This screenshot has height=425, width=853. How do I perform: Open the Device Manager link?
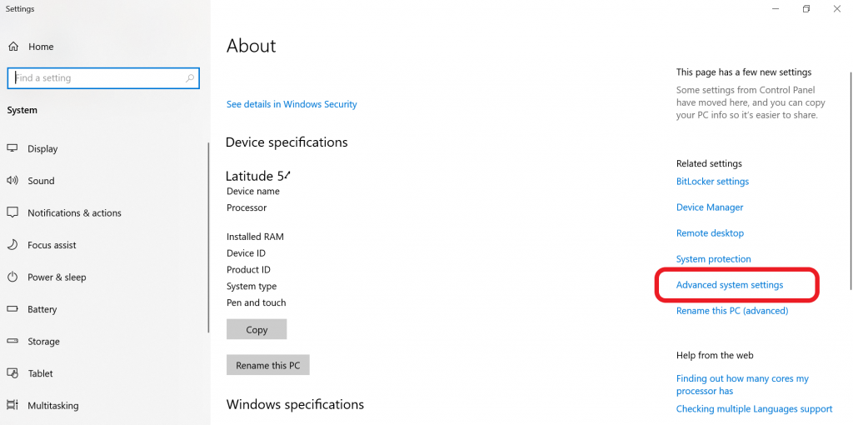coord(710,207)
